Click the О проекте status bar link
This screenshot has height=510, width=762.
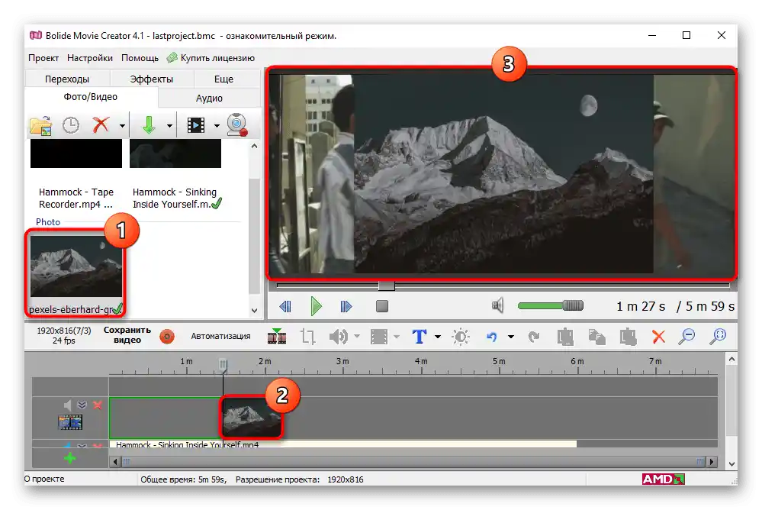(44, 479)
